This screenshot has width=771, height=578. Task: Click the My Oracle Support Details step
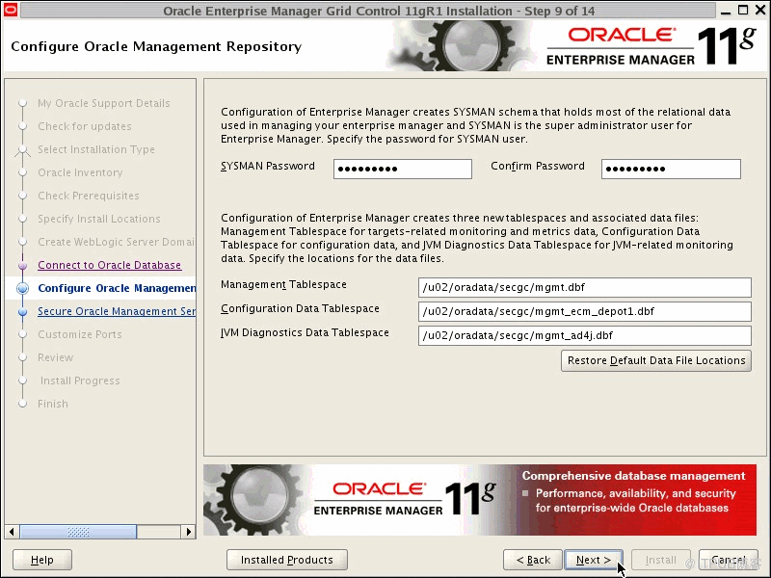(104, 103)
